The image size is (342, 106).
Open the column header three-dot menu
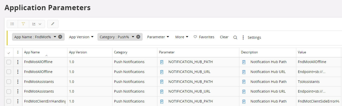18,52
